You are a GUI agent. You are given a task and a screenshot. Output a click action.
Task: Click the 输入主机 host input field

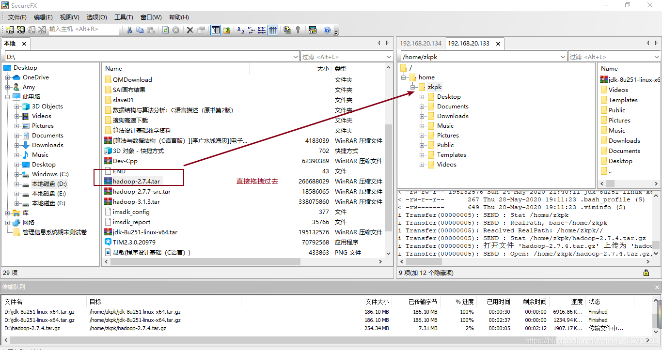point(83,30)
